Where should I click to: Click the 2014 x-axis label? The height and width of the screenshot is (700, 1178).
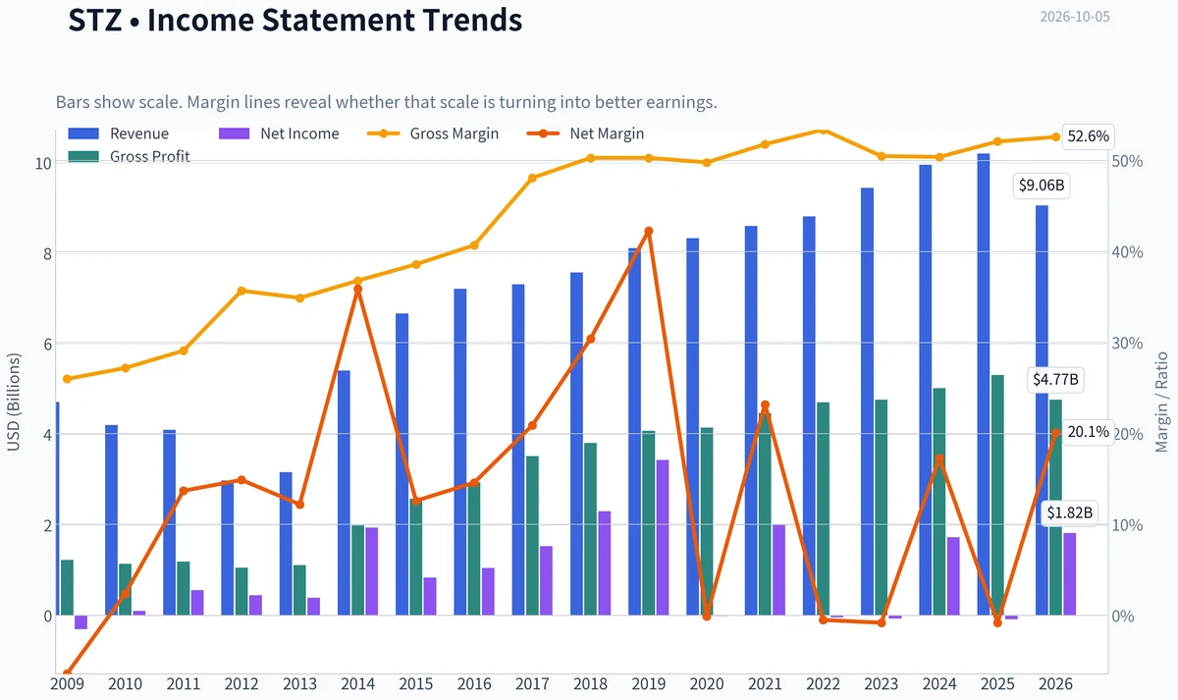point(357,683)
